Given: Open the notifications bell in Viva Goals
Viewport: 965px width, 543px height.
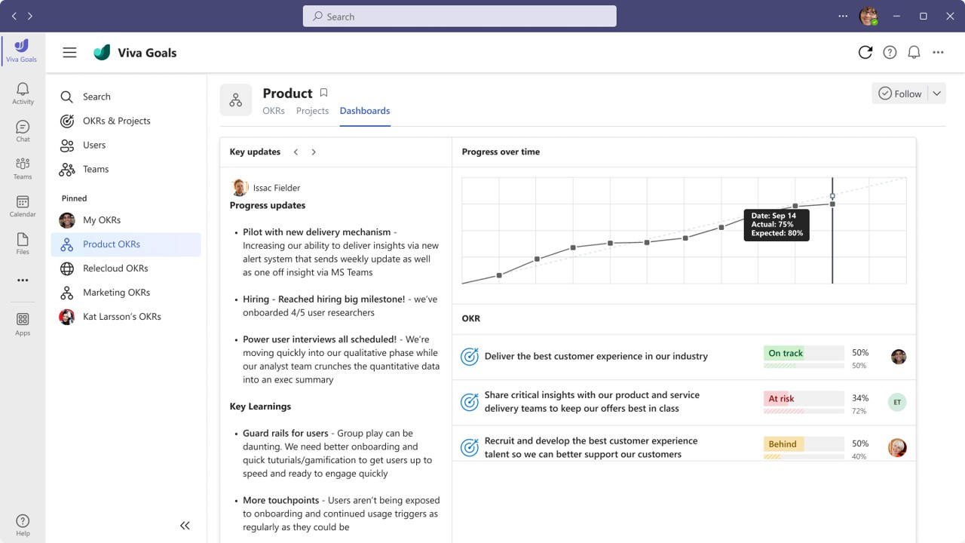Looking at the screenshot, I should point(914,52).
